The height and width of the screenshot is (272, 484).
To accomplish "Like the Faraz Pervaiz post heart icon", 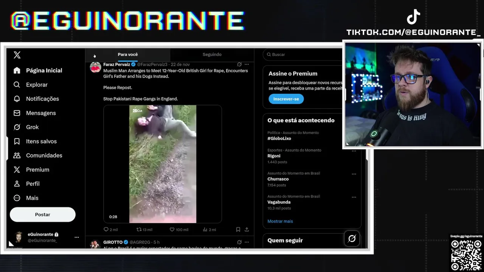I will (x=172, y=229).
